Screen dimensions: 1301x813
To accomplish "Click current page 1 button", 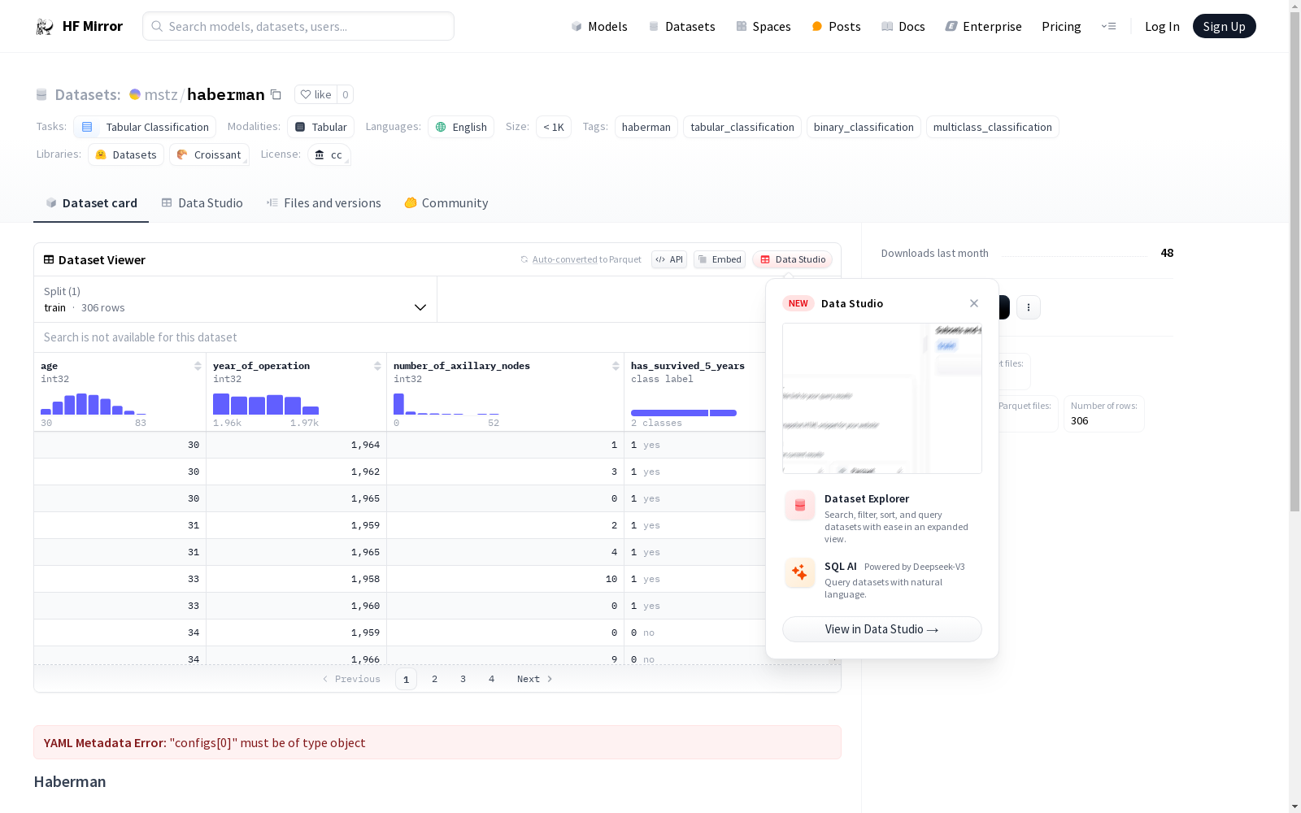I will pyautogui.click(x=406, y=679).
